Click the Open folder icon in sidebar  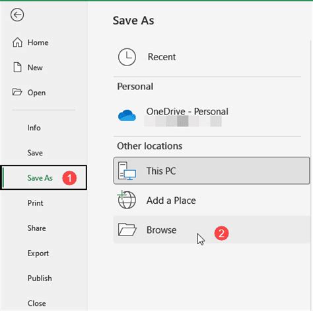pos(17,92)
